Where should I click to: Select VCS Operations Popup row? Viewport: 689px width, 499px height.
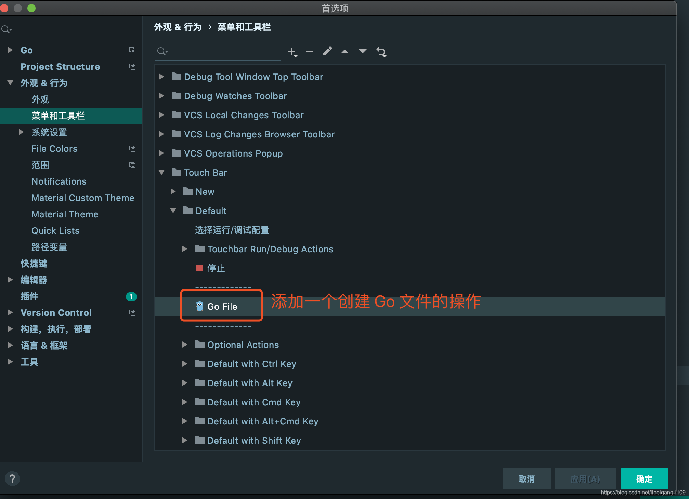410,153
